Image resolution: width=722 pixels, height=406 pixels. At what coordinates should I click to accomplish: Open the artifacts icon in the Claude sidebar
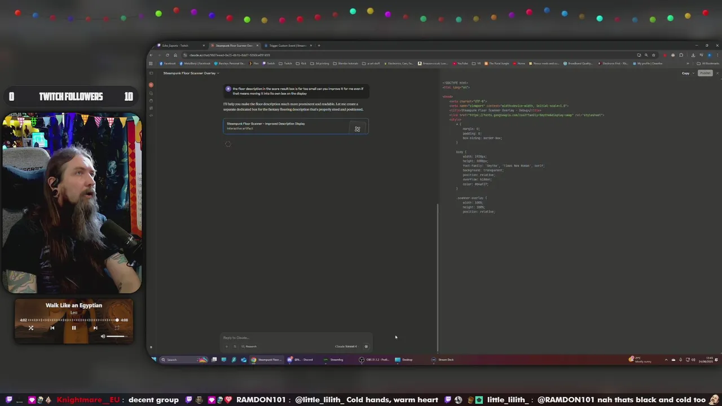[151, 108]
